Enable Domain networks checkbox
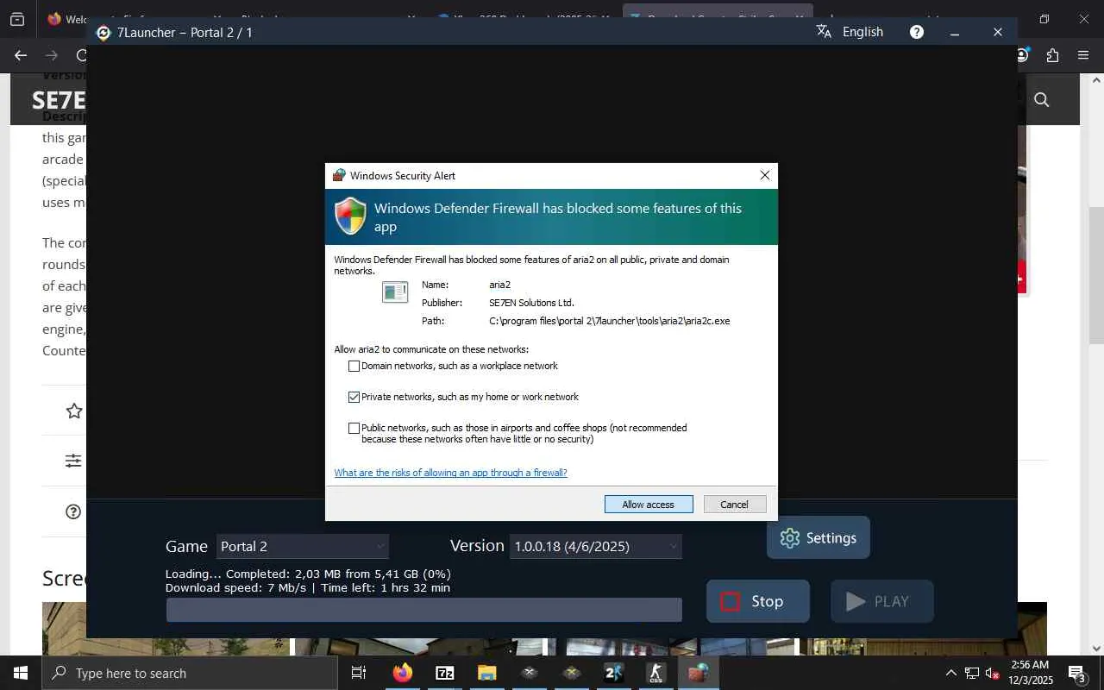The width and height of the screenshot is (1104, 690). pos(354,366)
